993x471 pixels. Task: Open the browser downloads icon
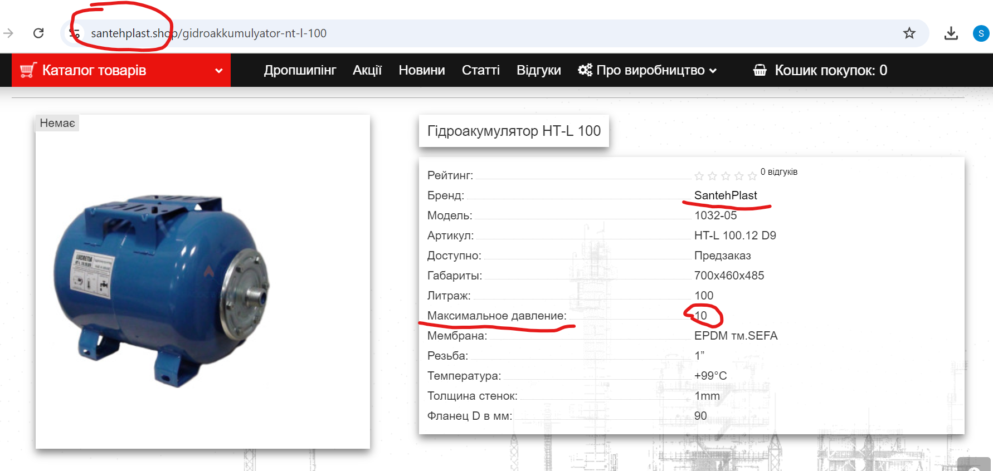click(x=951, y=33)
